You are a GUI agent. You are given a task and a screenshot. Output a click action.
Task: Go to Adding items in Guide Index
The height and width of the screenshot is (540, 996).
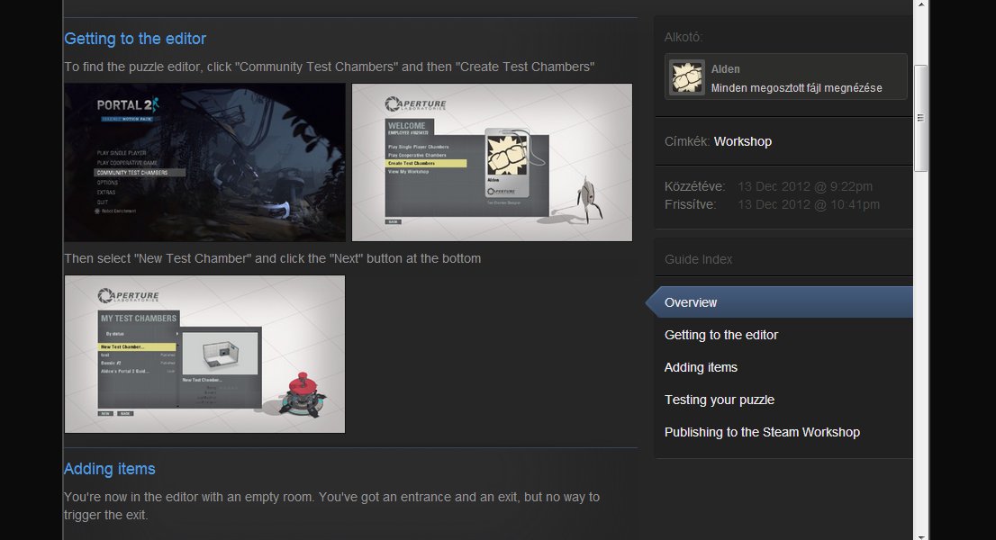pyautogui.click(x=701, y=367)
